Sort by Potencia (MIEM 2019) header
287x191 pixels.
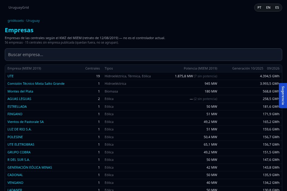pos(200,68)
